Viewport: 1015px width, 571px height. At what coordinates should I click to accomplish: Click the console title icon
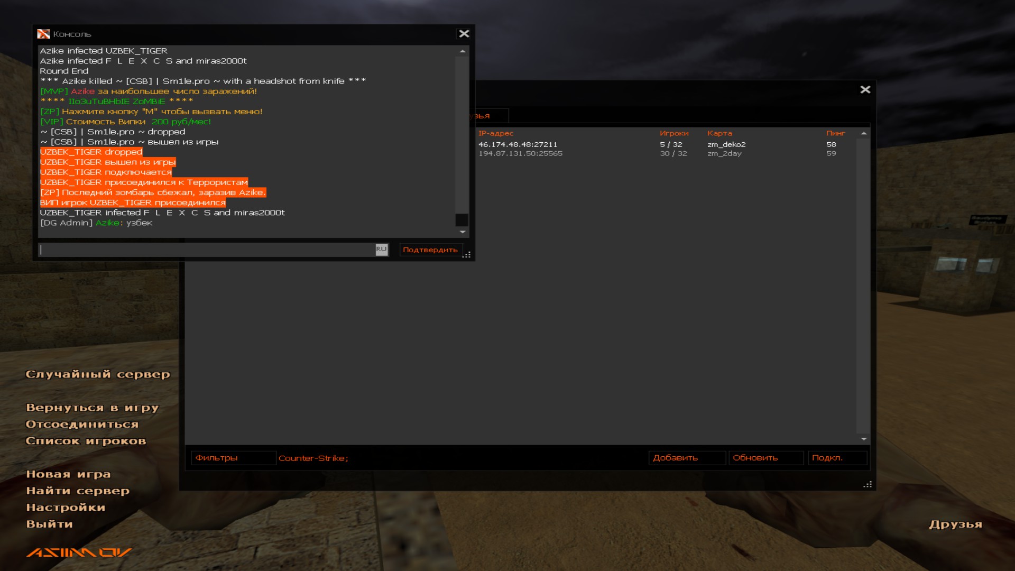pyautogui.click(x=43, y=34)
